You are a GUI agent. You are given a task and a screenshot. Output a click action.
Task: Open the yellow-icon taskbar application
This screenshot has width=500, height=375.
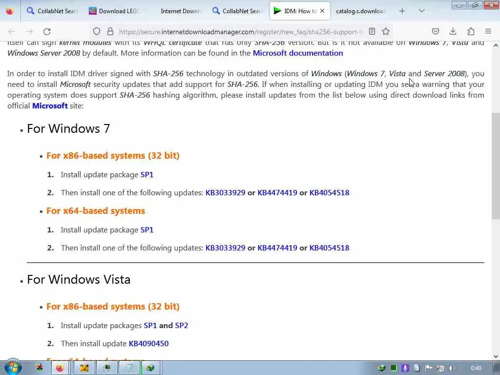[84, 368]
